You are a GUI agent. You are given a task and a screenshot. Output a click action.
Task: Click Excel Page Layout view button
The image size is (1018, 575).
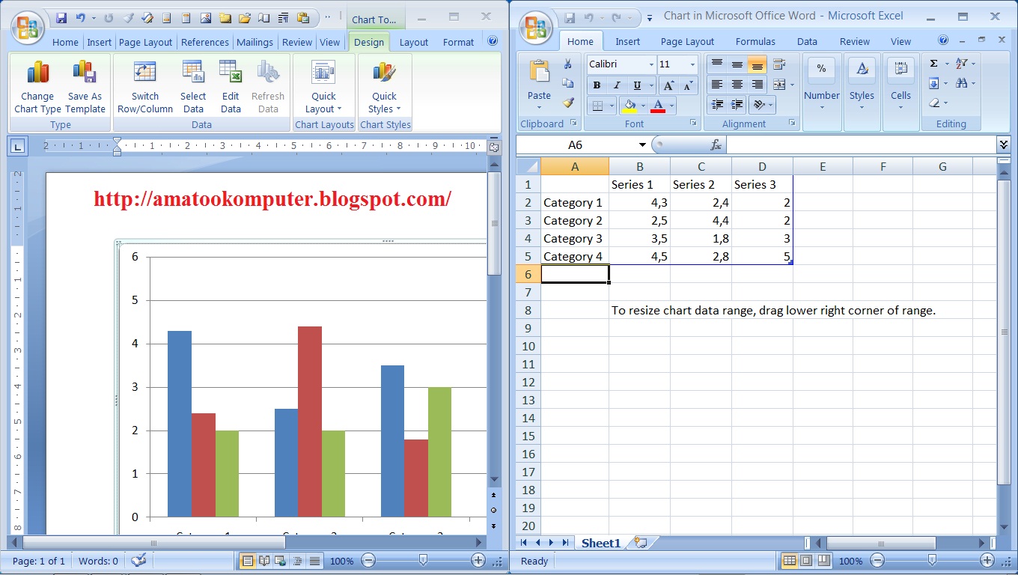806,560
